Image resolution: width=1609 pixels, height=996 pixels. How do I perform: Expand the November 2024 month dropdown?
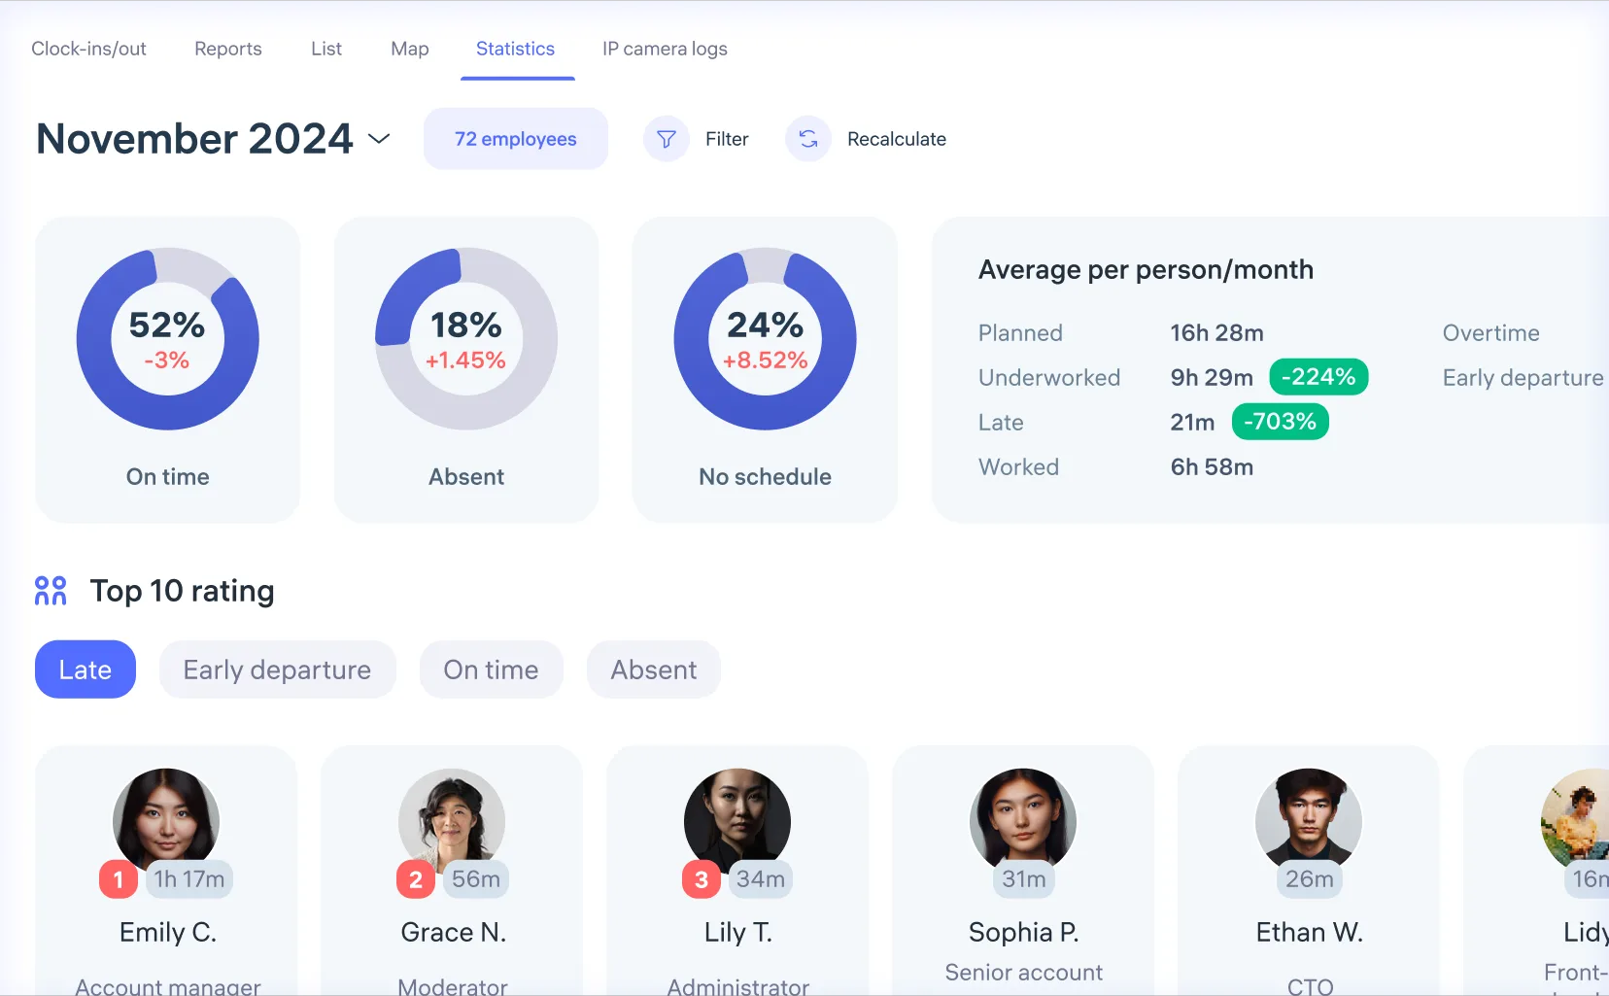point(379,139)
